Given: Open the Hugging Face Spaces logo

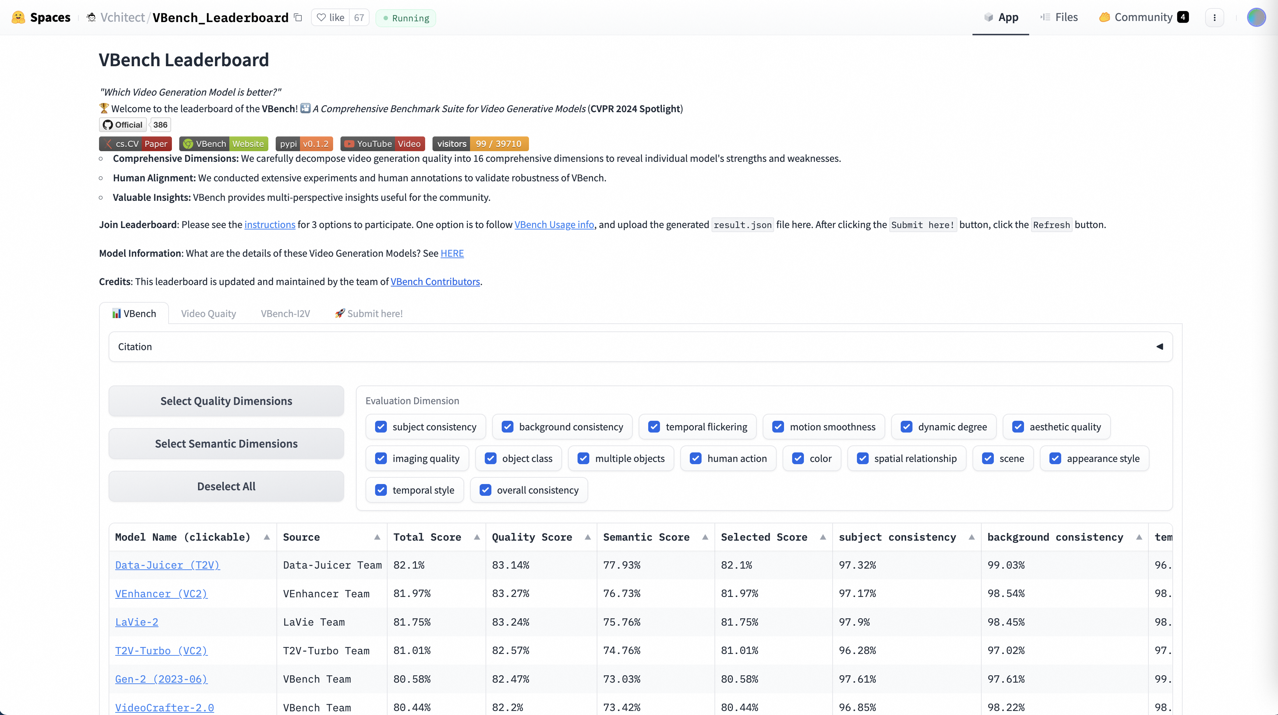Looking at the screenshot, I should pos(41,17).
